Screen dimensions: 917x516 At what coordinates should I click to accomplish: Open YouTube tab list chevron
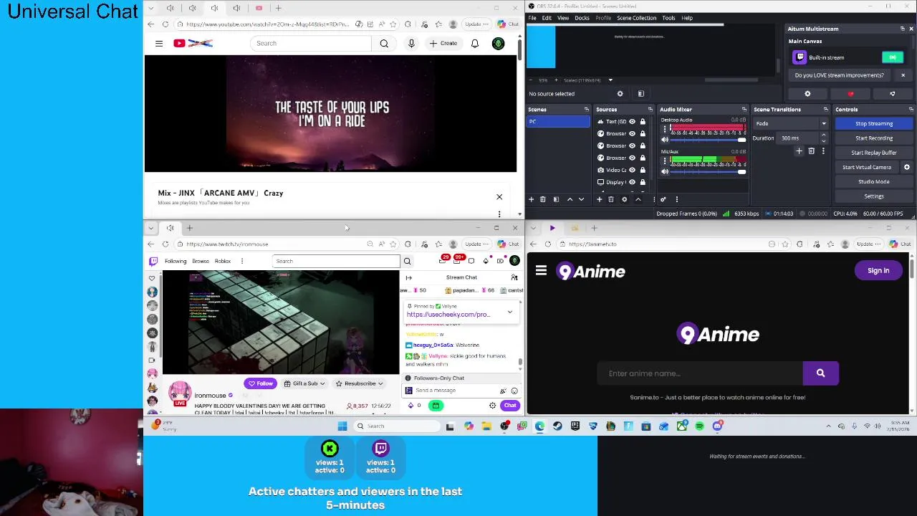click(x=150, y=8)
